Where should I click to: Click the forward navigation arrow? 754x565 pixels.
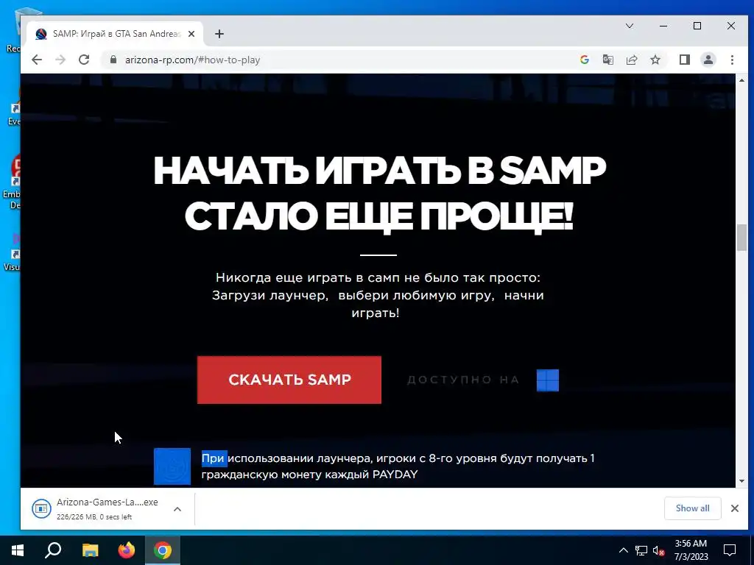(60, 60)
